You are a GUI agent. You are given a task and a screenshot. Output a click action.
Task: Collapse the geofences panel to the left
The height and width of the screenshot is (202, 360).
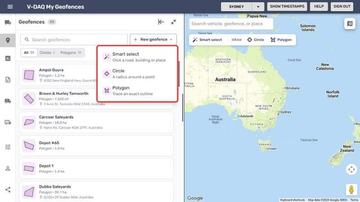[x=161, y=22]
